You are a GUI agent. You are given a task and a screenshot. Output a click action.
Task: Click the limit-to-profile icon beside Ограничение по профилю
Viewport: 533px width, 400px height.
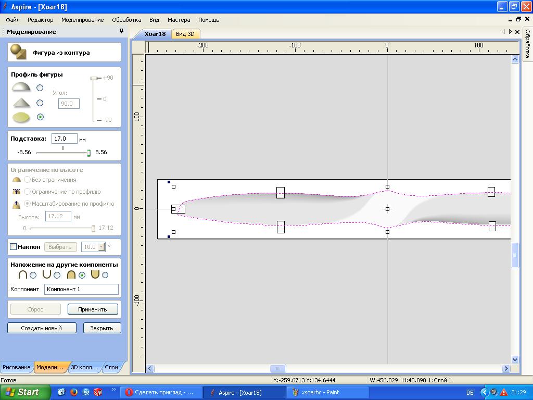[x=16, y=192]
